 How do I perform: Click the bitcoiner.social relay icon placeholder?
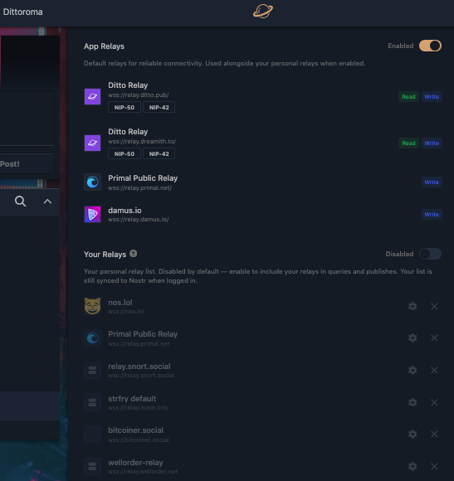92,435
